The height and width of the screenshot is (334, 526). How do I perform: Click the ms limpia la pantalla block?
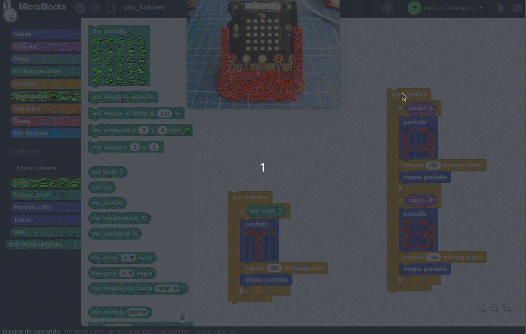pos(123,97)
